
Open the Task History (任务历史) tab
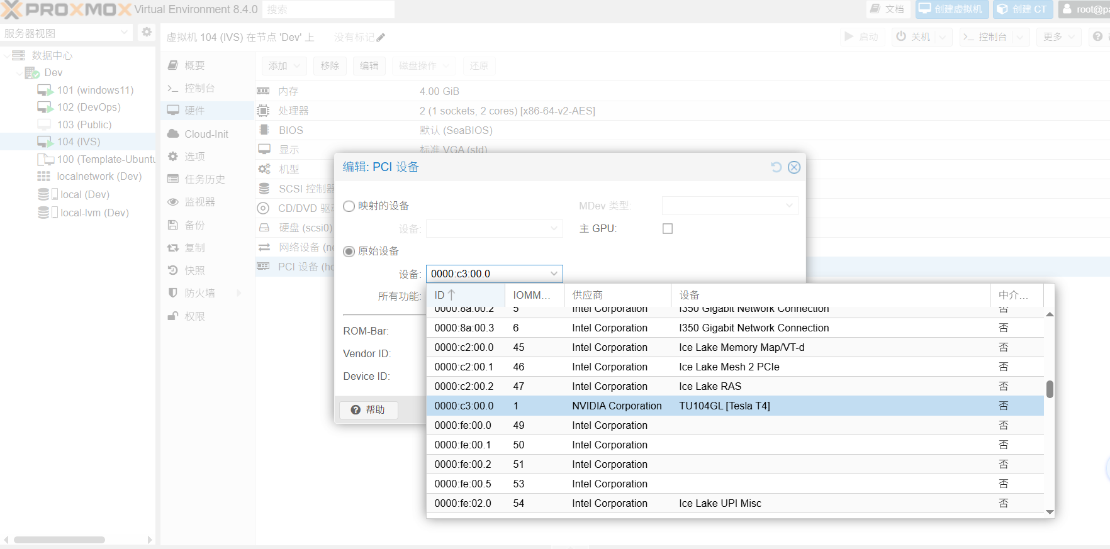point(206,179)
